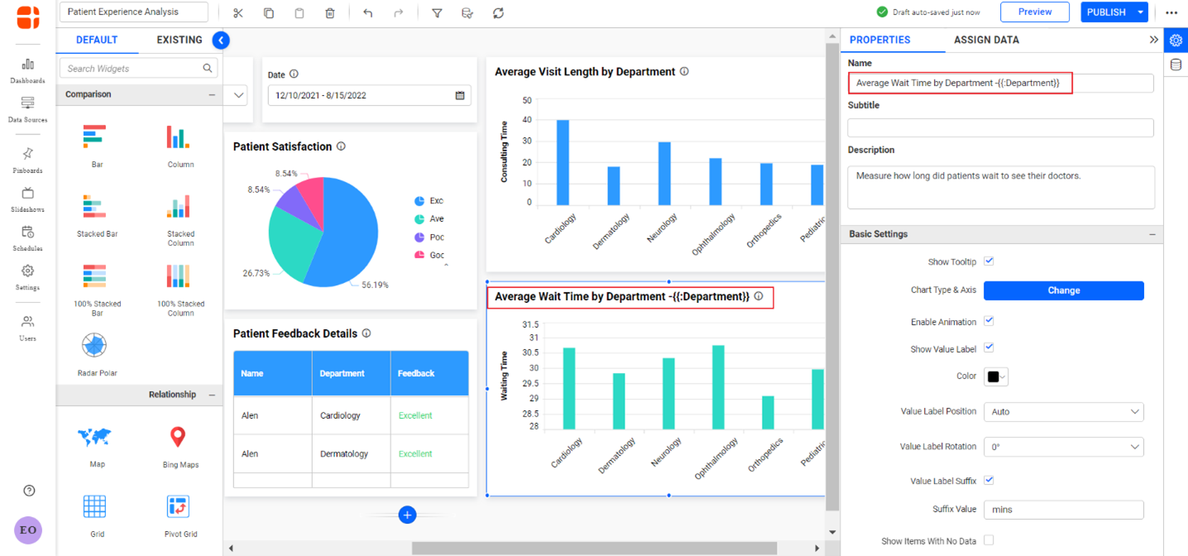
Task: Click the Preview button
Action: coord(1034,12)
